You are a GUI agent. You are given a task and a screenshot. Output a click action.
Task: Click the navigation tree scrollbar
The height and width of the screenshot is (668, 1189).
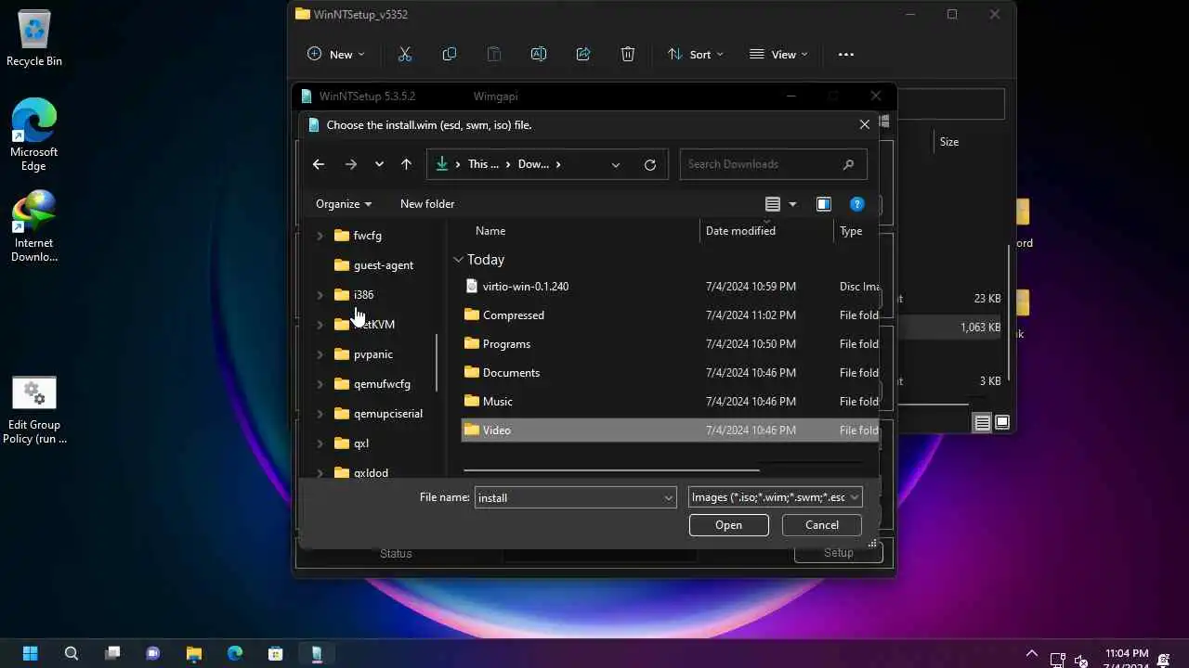pos(437,362)
